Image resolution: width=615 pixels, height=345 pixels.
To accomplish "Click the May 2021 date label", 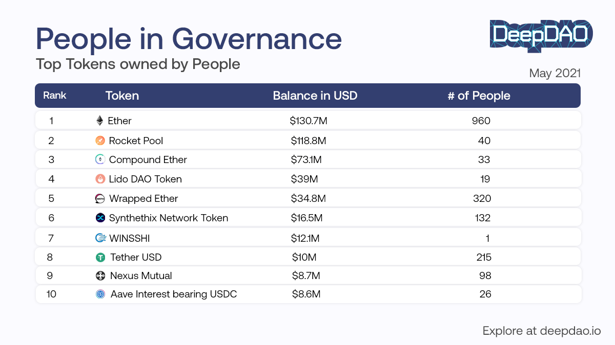I will click(x=555, y=73).
